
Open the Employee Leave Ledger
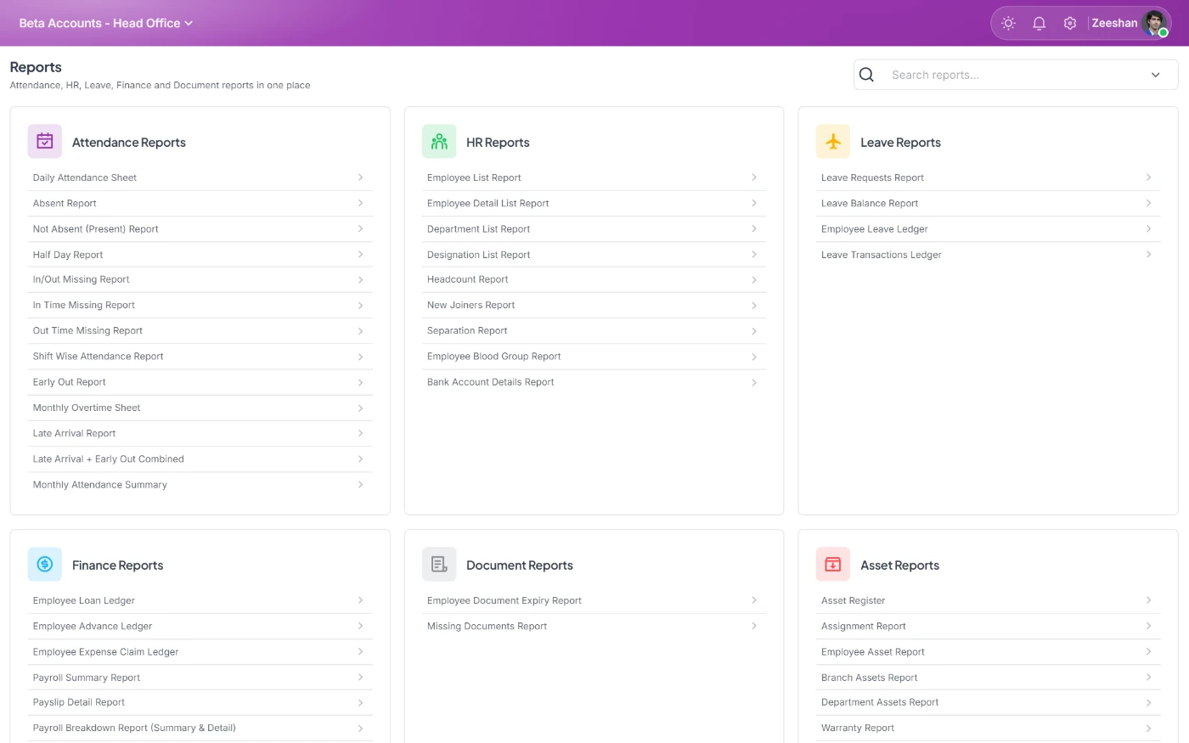pos(988,229)
